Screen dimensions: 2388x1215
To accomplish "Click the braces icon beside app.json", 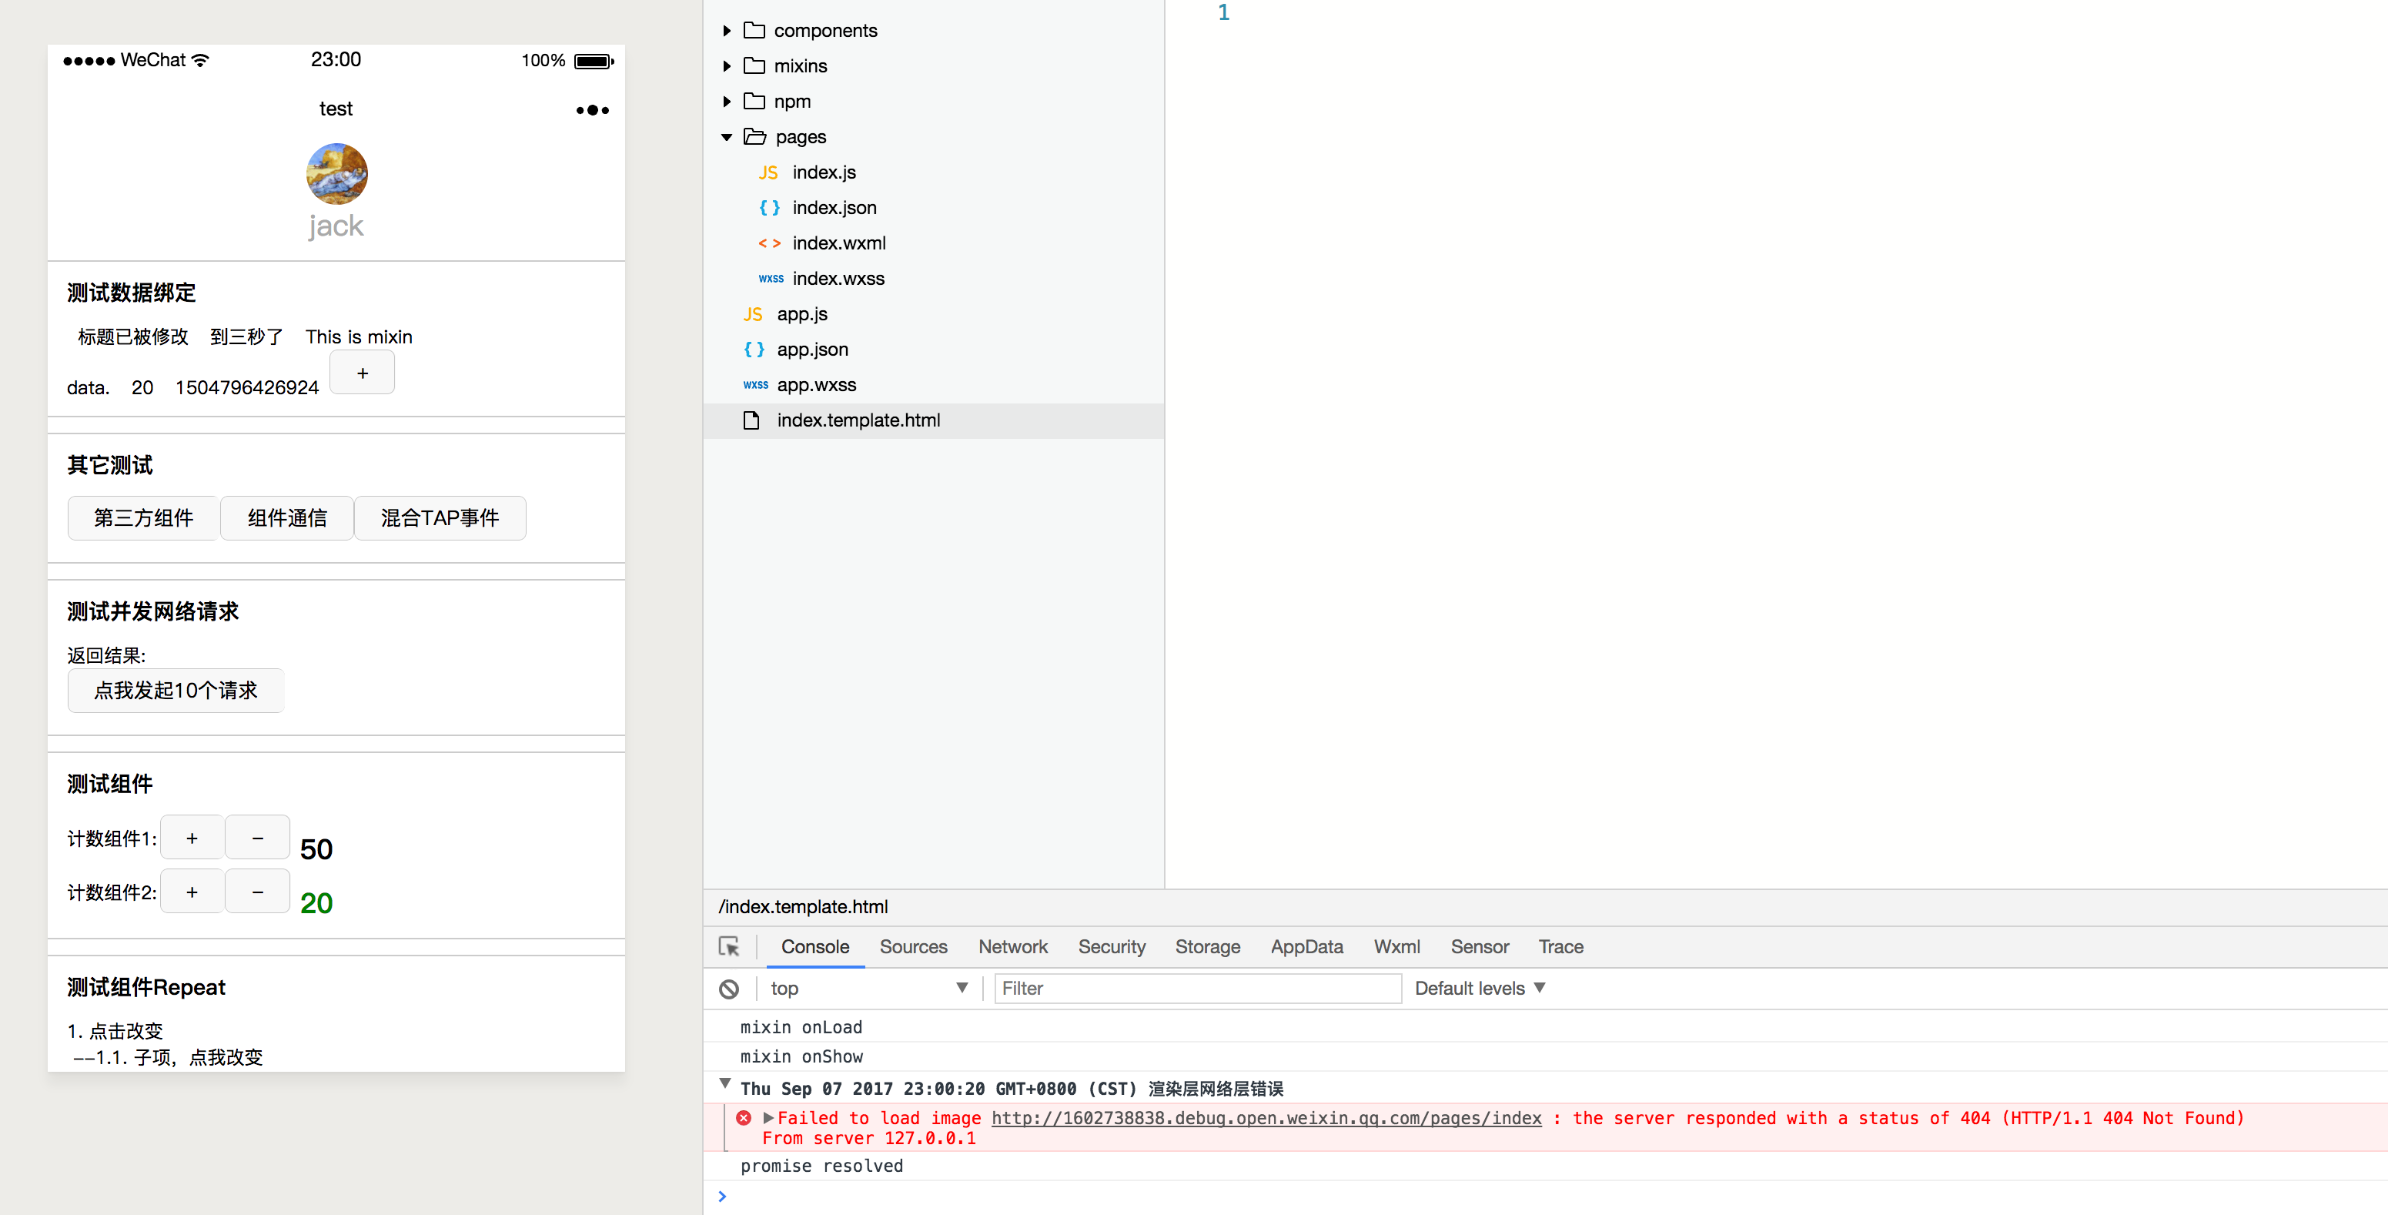I will point(754,350).
